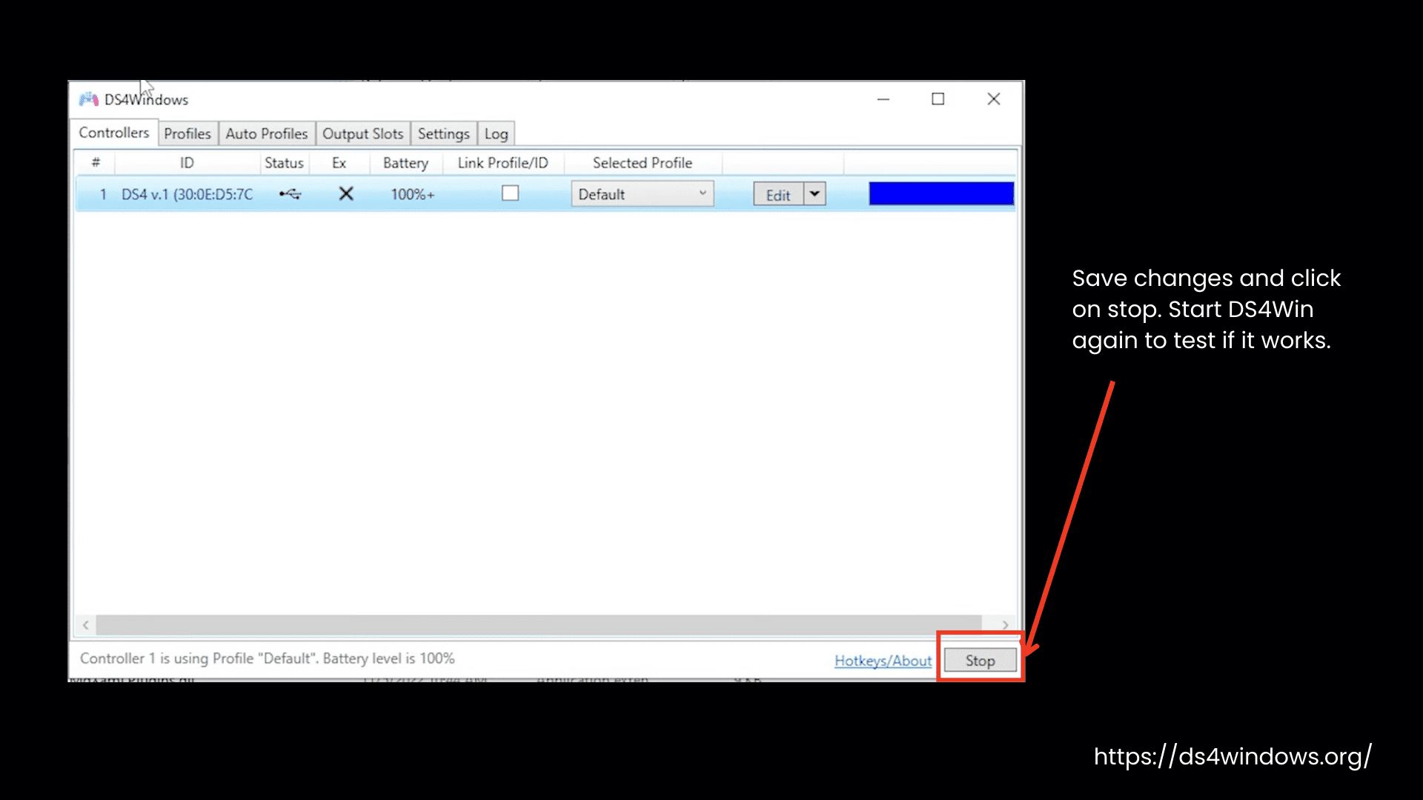The image size is (1423, 800).
Task: Click the DS4Windows controller app icon
Action: tap(89, 99)
